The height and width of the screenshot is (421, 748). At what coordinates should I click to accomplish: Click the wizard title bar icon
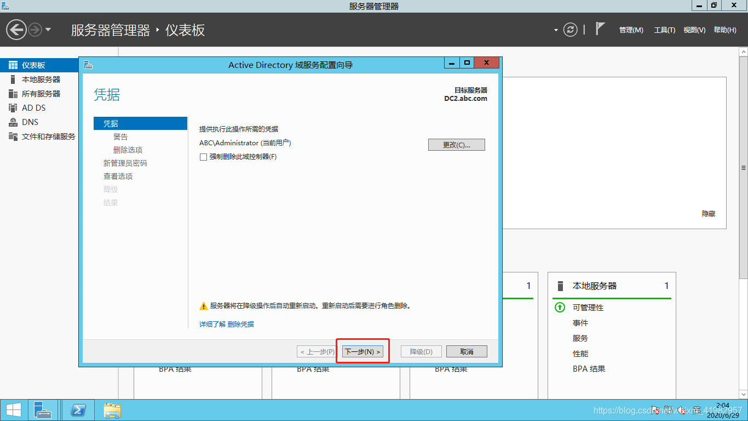pos(88,65)
